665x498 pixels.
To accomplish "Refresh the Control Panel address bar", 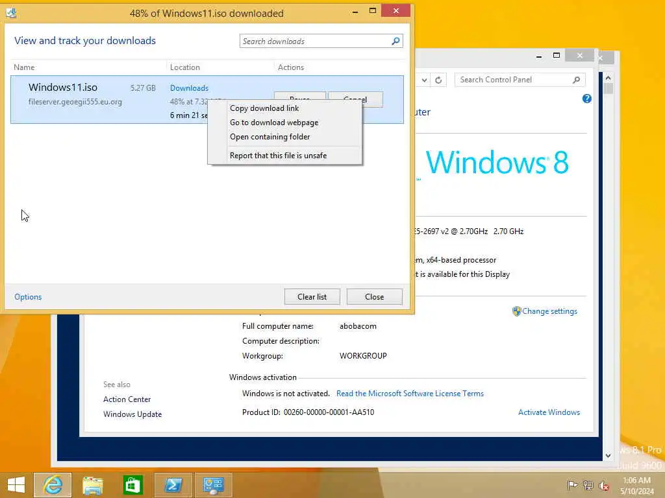I will point(438,80).
